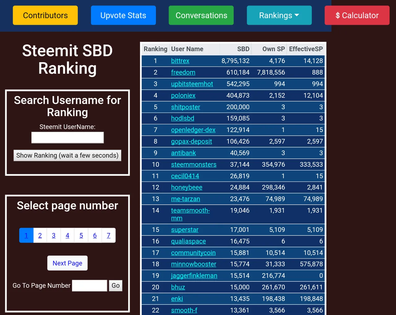Click the Next Page button

(67, 263)
